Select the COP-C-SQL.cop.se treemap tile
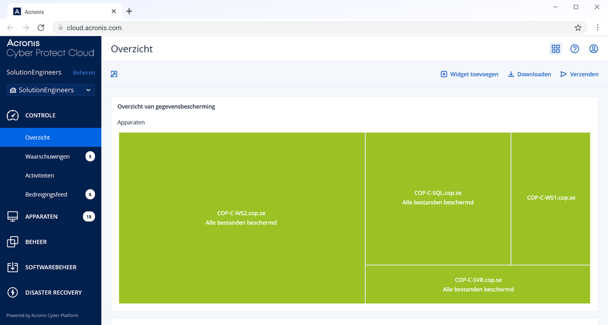 tap(438, 198)
